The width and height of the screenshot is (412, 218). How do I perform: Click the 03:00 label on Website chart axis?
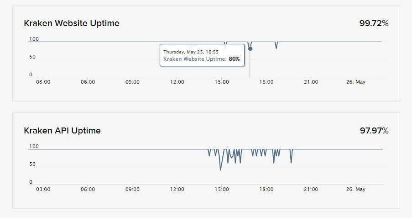tap(43, 82)
